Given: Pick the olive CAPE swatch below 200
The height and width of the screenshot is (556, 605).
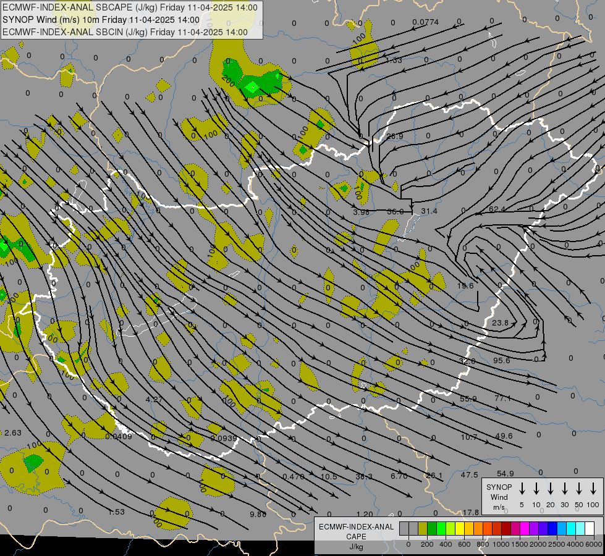Looking at the screenshot, I should click(x=423, y=528).
